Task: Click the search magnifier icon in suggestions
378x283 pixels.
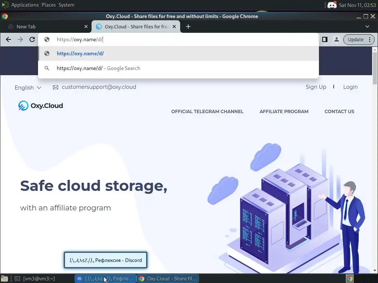Action: coord(47,68)
